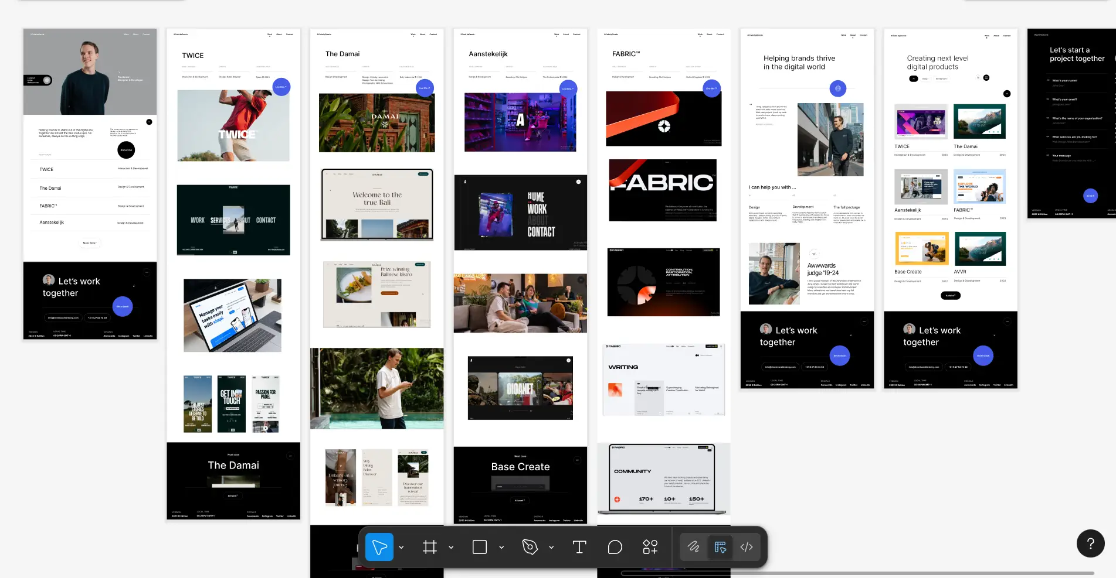Click the horizontal canvas scrollbar
The image size is (1116, 578).
point(857,573)
